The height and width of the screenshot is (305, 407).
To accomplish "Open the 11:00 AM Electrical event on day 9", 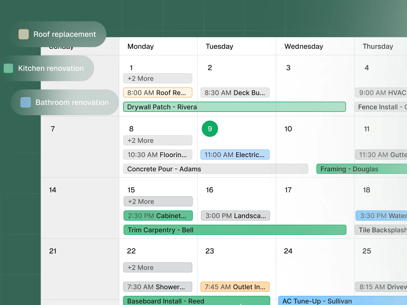I will point(235,155).
